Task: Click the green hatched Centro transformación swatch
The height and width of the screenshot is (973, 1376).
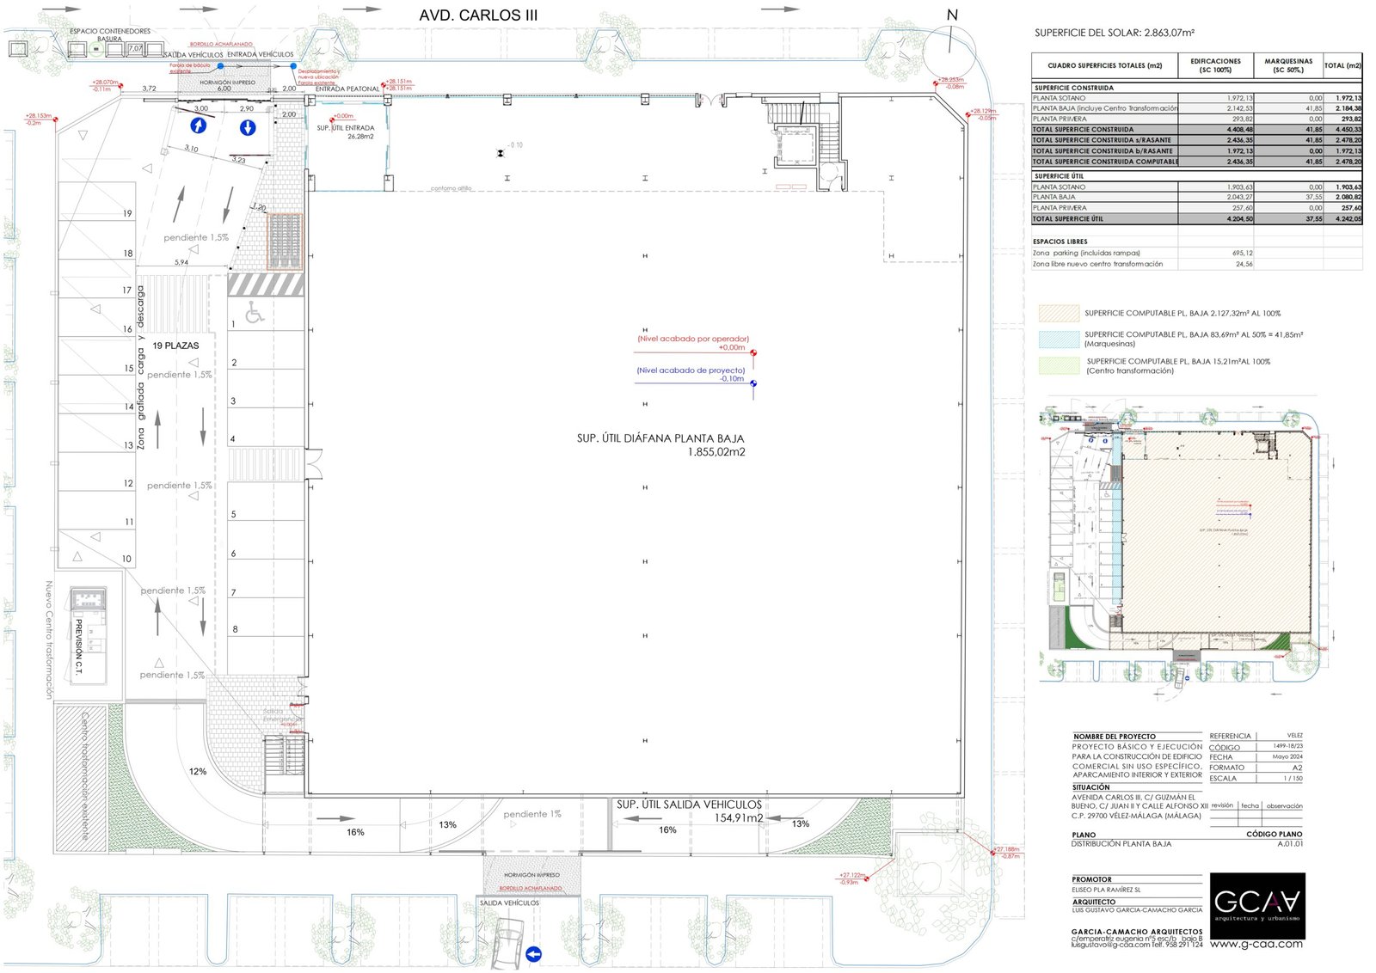Action: 1059,366
